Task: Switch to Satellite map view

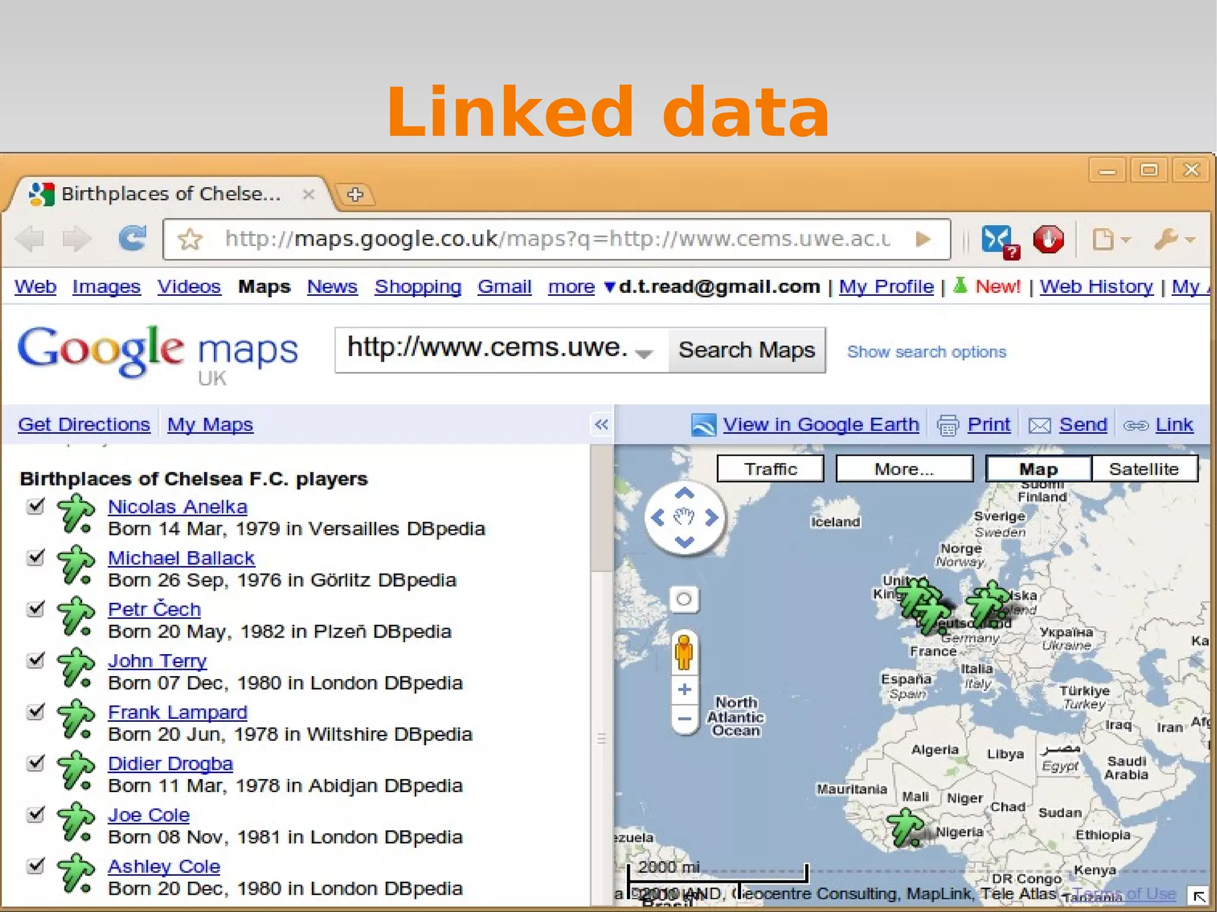Action: (x=1145, y=469)
